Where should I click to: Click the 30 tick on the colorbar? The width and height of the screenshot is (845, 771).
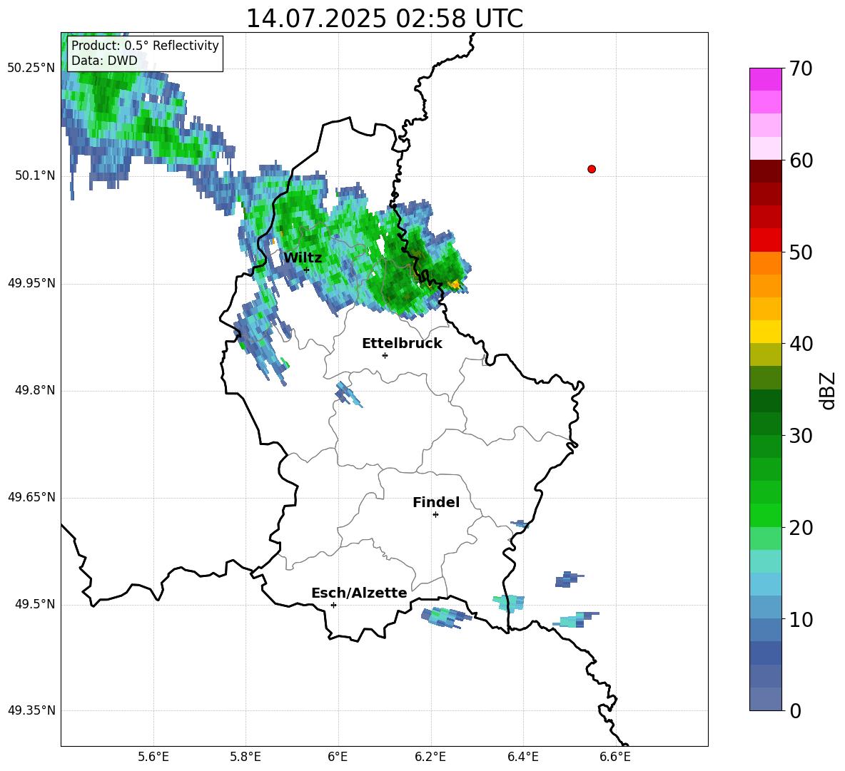tap(801, 436)
